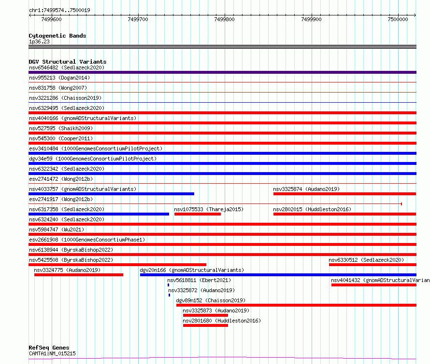Viewport: 430px width, 364px height.
Task: Select the nsv4040166 gnomADStructuralVariants label
Action: [x=83, y=118]
